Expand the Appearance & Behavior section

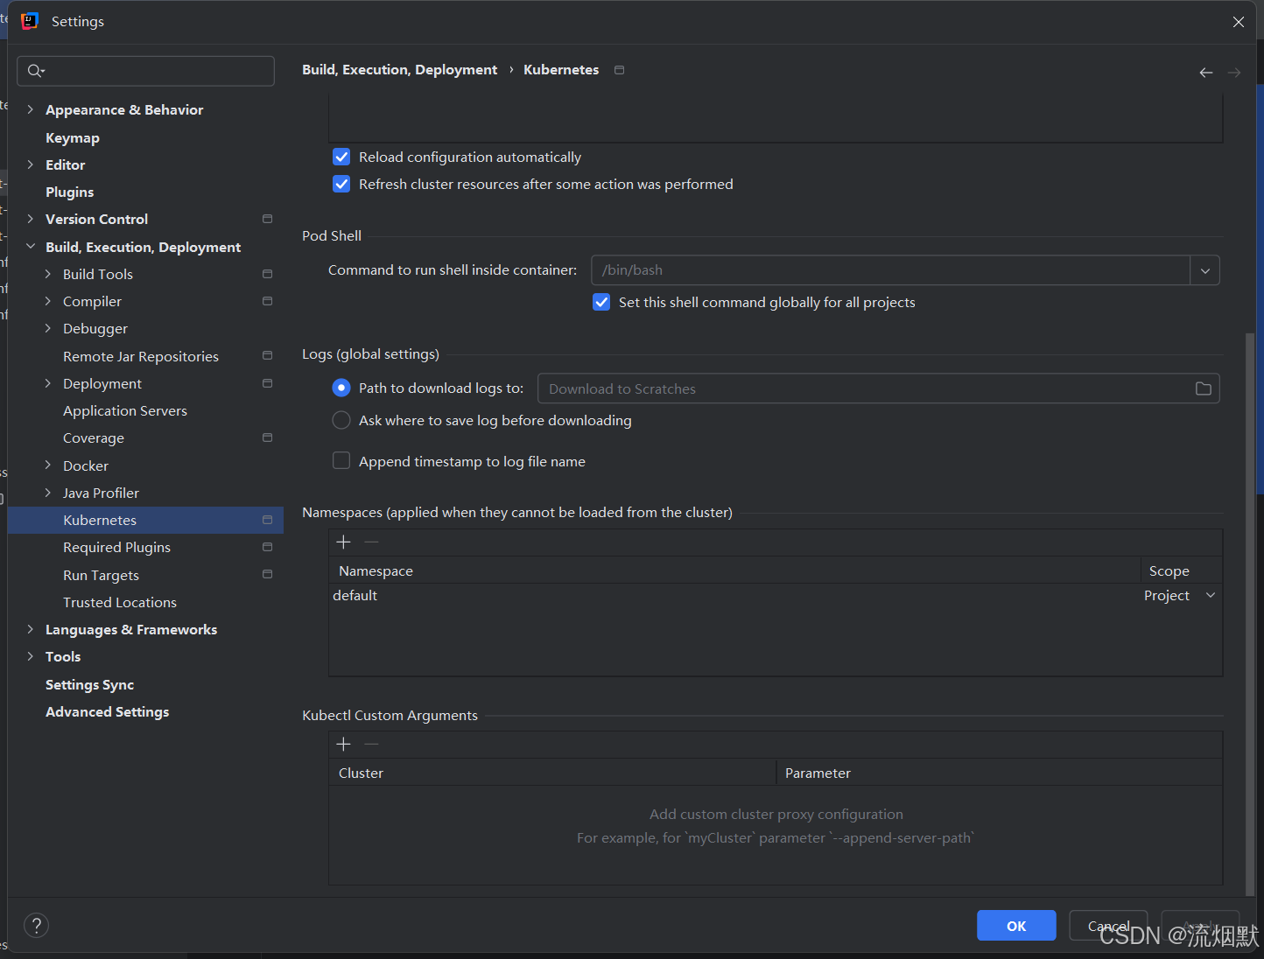31,109
